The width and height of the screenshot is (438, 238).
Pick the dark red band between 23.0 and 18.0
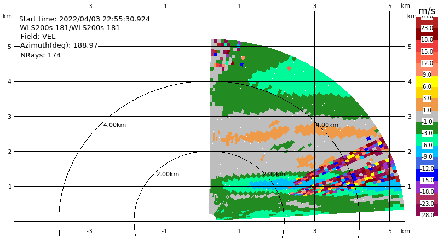[x=427, y=34]
